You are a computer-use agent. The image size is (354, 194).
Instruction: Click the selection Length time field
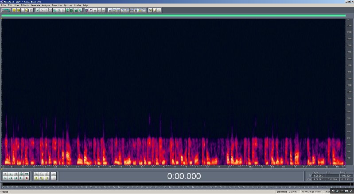(346, 175)
